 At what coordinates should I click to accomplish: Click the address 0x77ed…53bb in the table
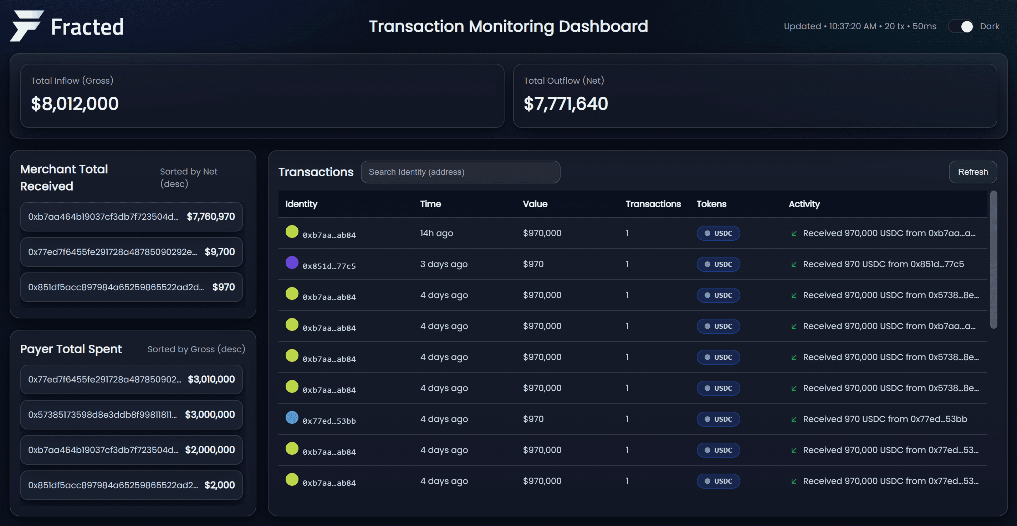[x=329, y=421]
